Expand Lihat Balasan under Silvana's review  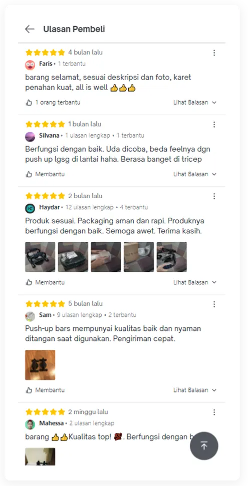click(x=195, y=174)
